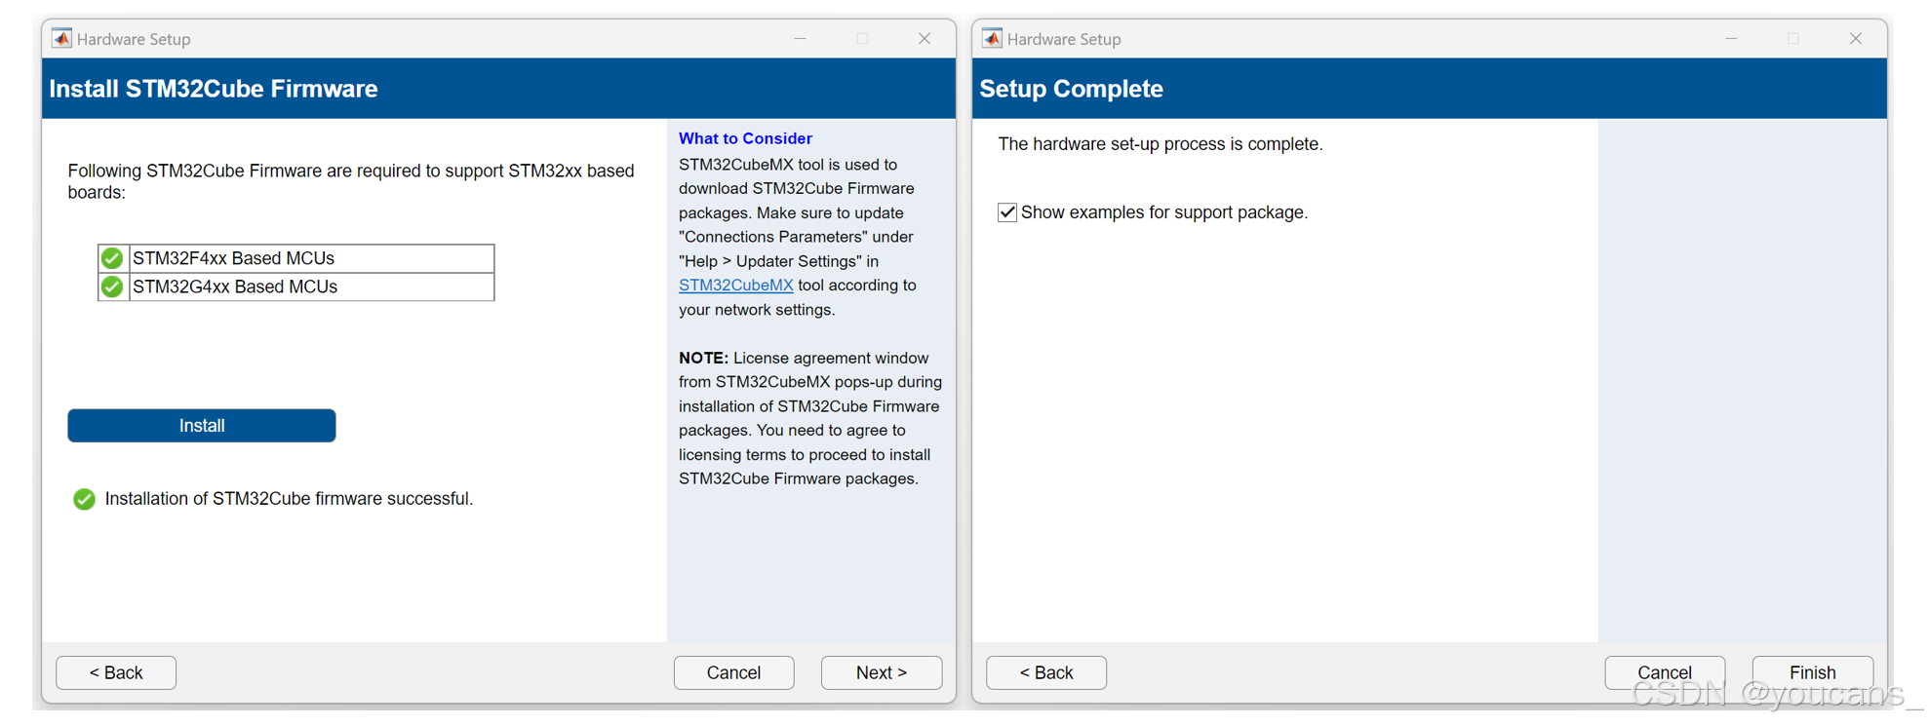Screen dimensions: 1928x726
Task: Select the STM32G4xx Based MCUs row
Action: 296,287
